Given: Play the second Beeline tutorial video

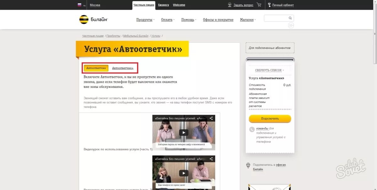Looking at the screenshot, I should pos(184,173).
